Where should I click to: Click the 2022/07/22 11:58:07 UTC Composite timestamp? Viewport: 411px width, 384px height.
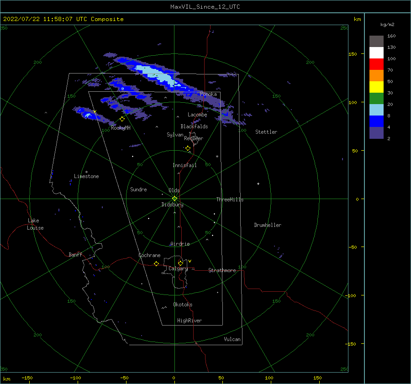(x=63, y=19)
